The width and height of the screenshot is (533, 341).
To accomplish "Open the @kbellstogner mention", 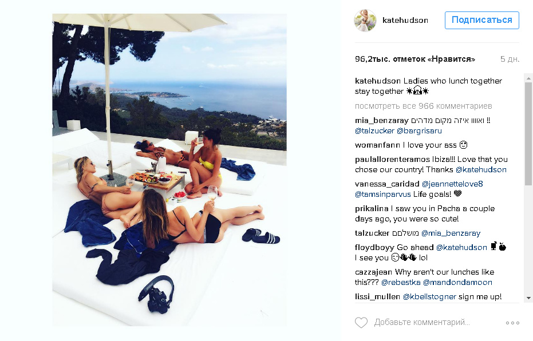I will point(429,296).
